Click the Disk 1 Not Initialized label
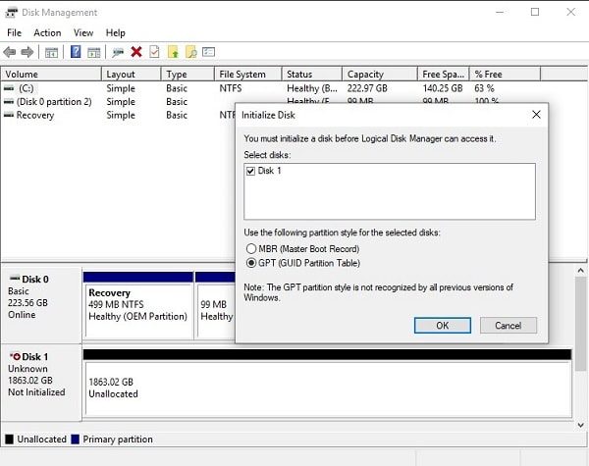Viewport: 589px width, 466px height. point(36,392)
